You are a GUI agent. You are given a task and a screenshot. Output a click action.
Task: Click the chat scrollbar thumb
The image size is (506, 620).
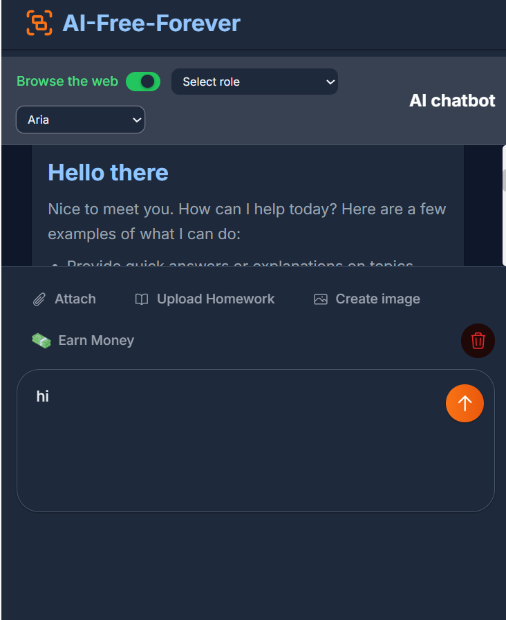(504, 180)
